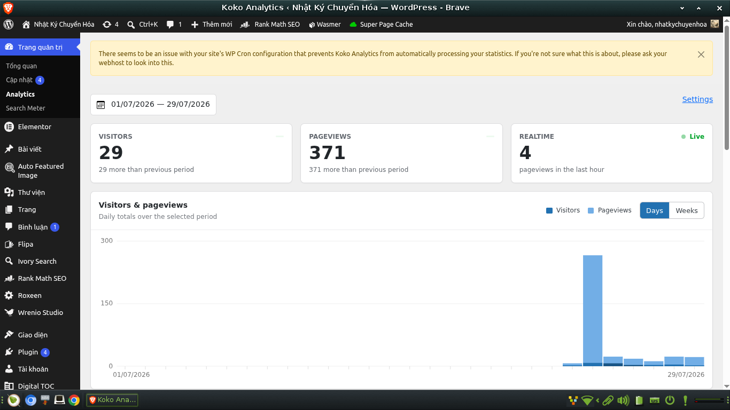Screen dimensions: 730x410
Task: Click the badge 1 beside Bình luận
Action: (55, 227)
